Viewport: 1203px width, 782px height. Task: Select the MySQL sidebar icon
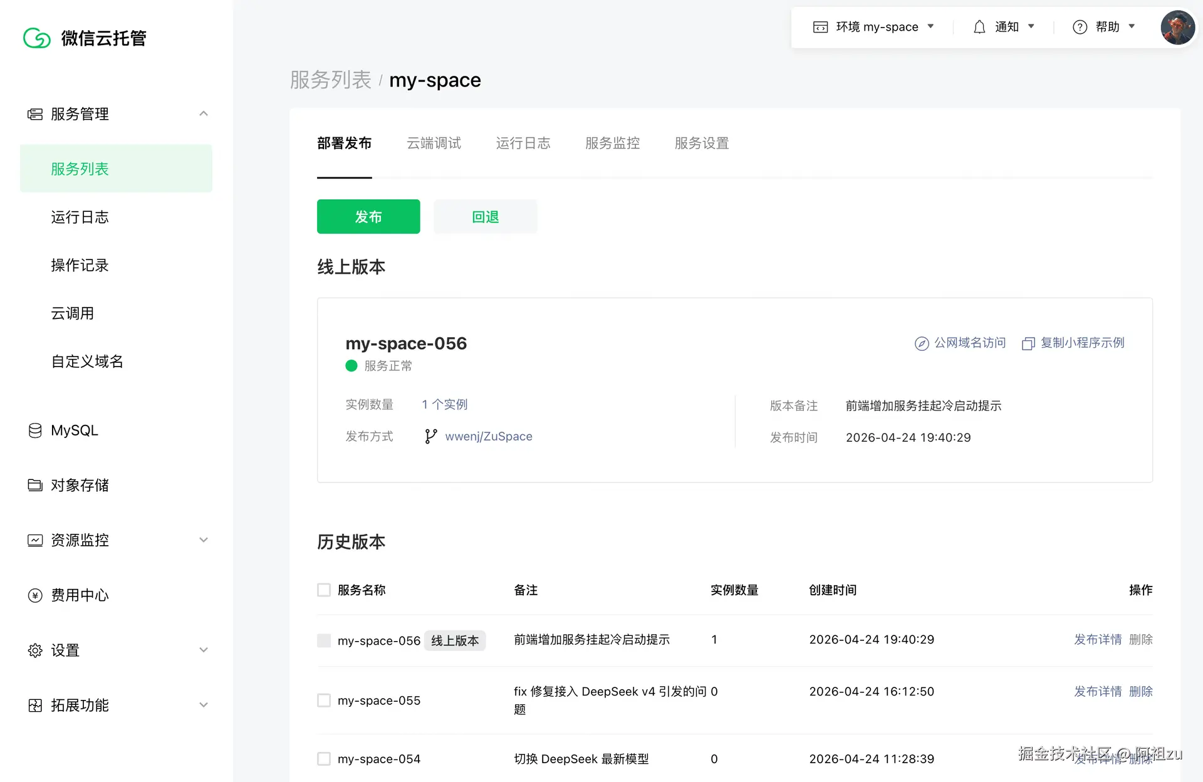point(35,430)
